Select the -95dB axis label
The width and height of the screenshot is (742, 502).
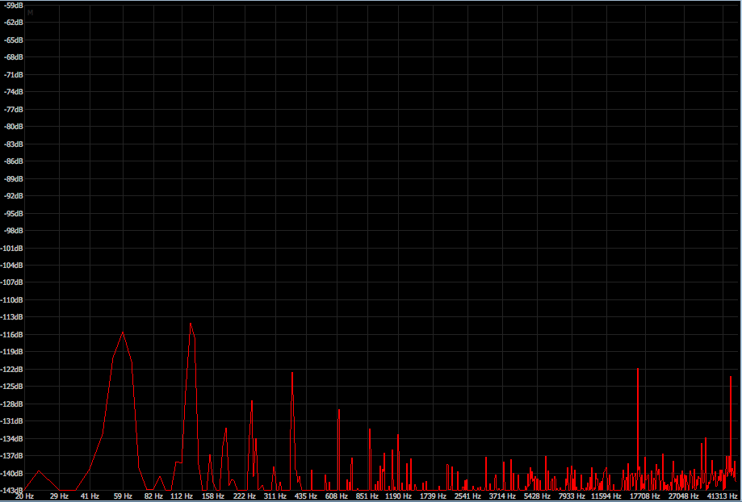pos(12,213)
